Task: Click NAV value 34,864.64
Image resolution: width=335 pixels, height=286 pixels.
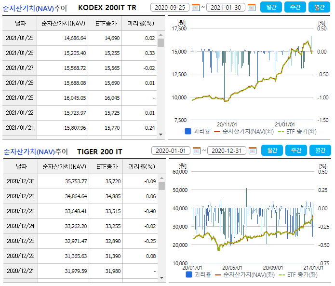Action: coord(76,196)
